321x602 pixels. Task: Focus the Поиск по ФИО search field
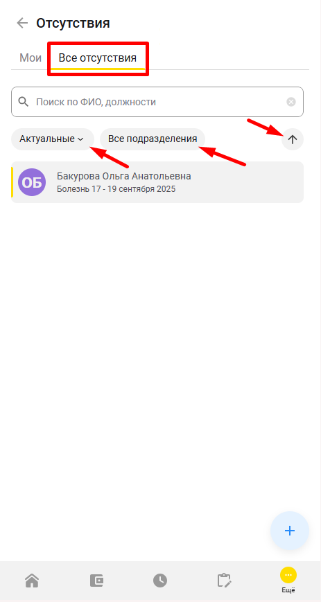(x=157, y=102)
